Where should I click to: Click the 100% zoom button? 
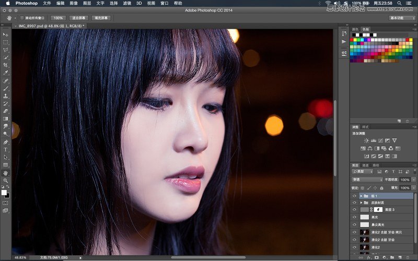[58, 18]
